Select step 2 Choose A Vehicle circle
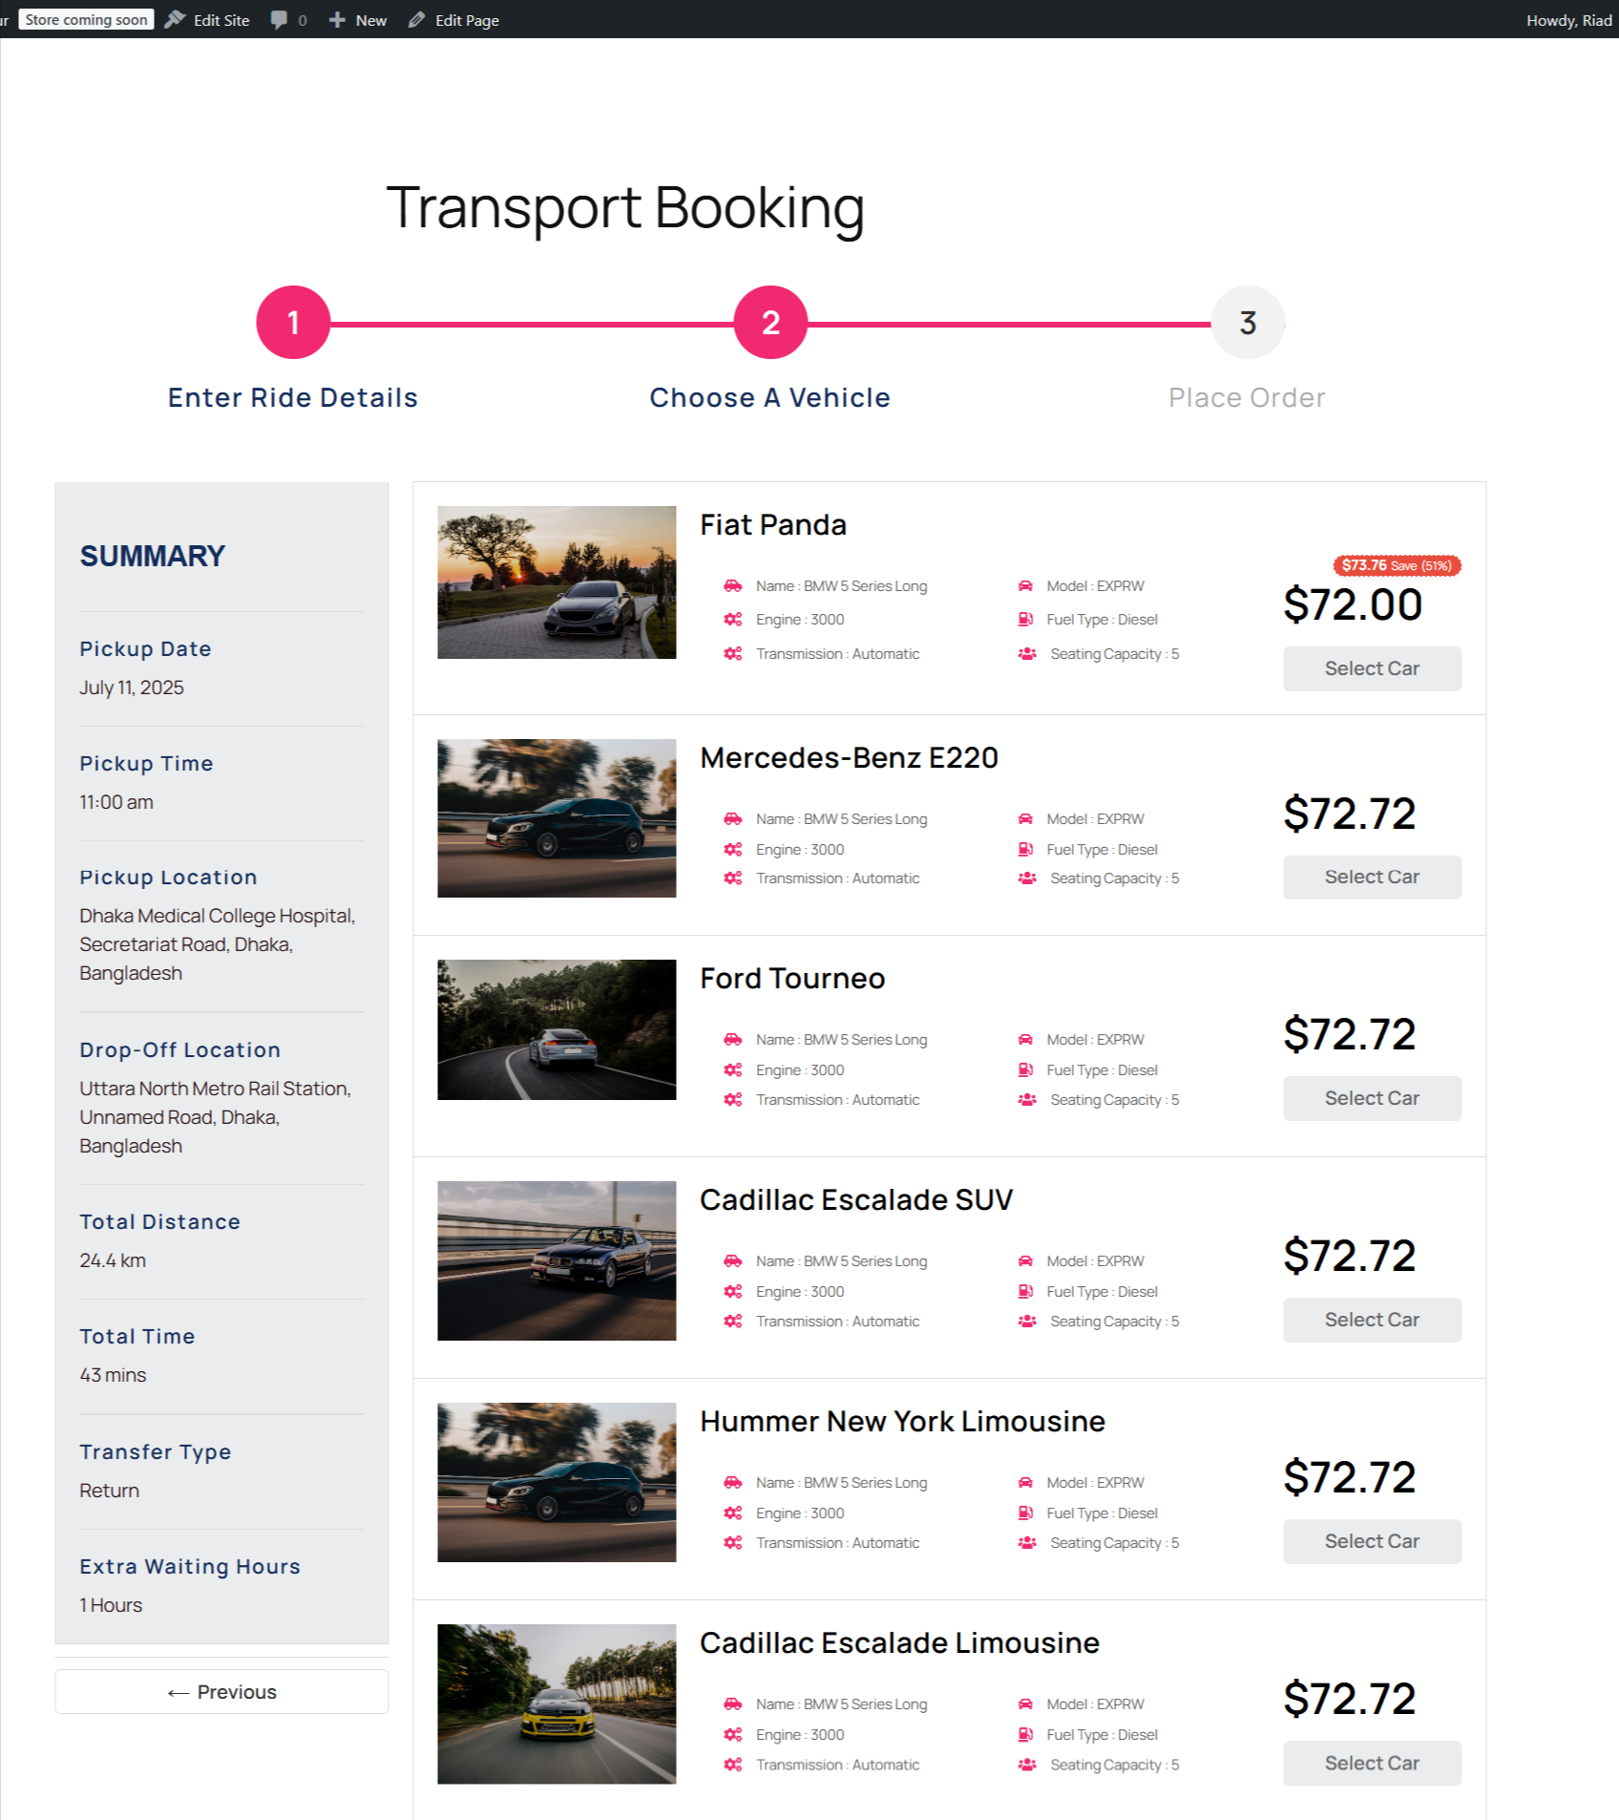Image resolution: width=1619 pixels, height=1820 pixels. click(x=770, y=323)
